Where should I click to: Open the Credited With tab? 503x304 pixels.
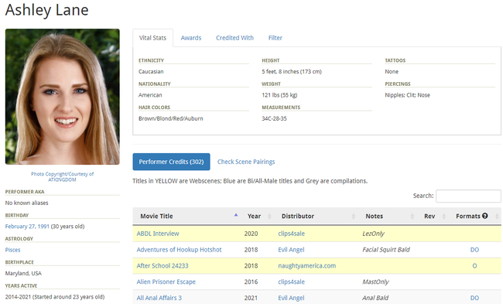point(234,38)
